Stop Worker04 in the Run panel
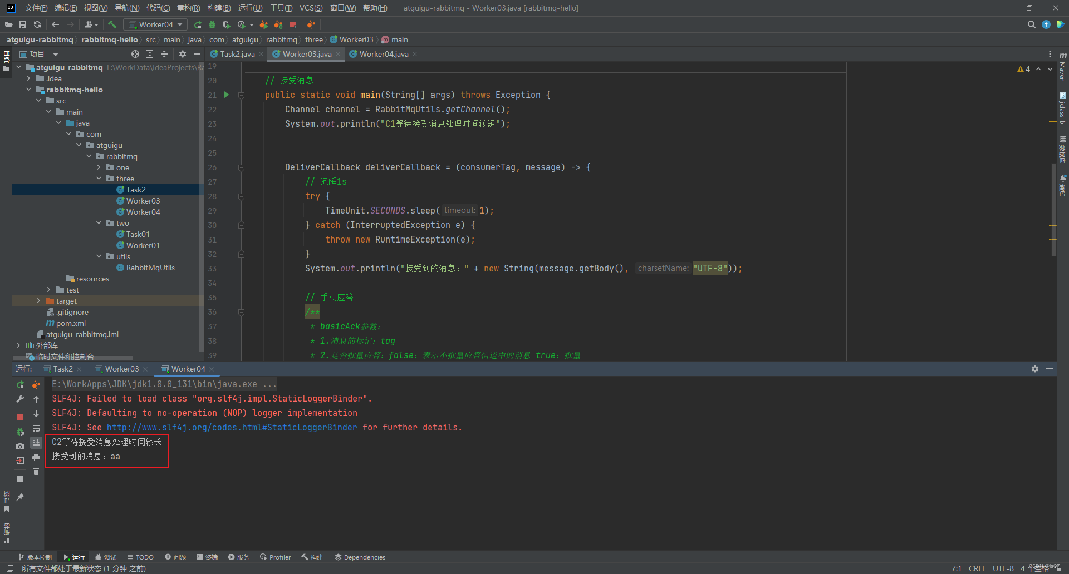 click(x=20, y=417)
